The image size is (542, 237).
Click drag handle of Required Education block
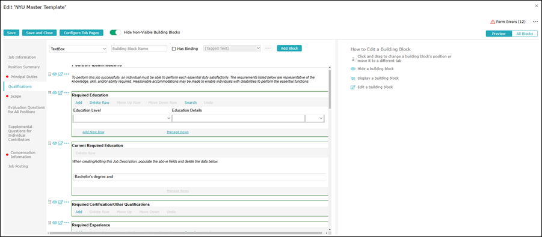pos(49,92)
